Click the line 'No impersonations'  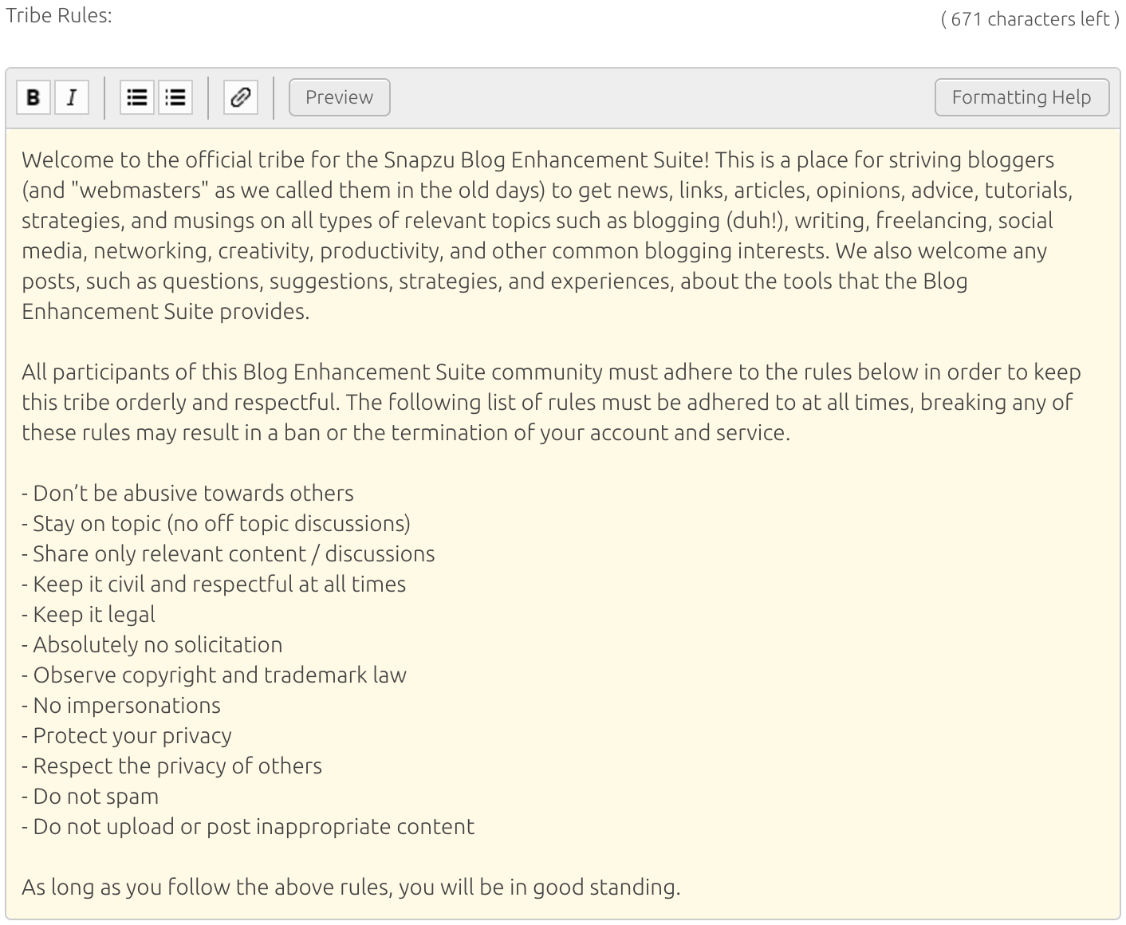pyautogui.click(x=121, y=705)
